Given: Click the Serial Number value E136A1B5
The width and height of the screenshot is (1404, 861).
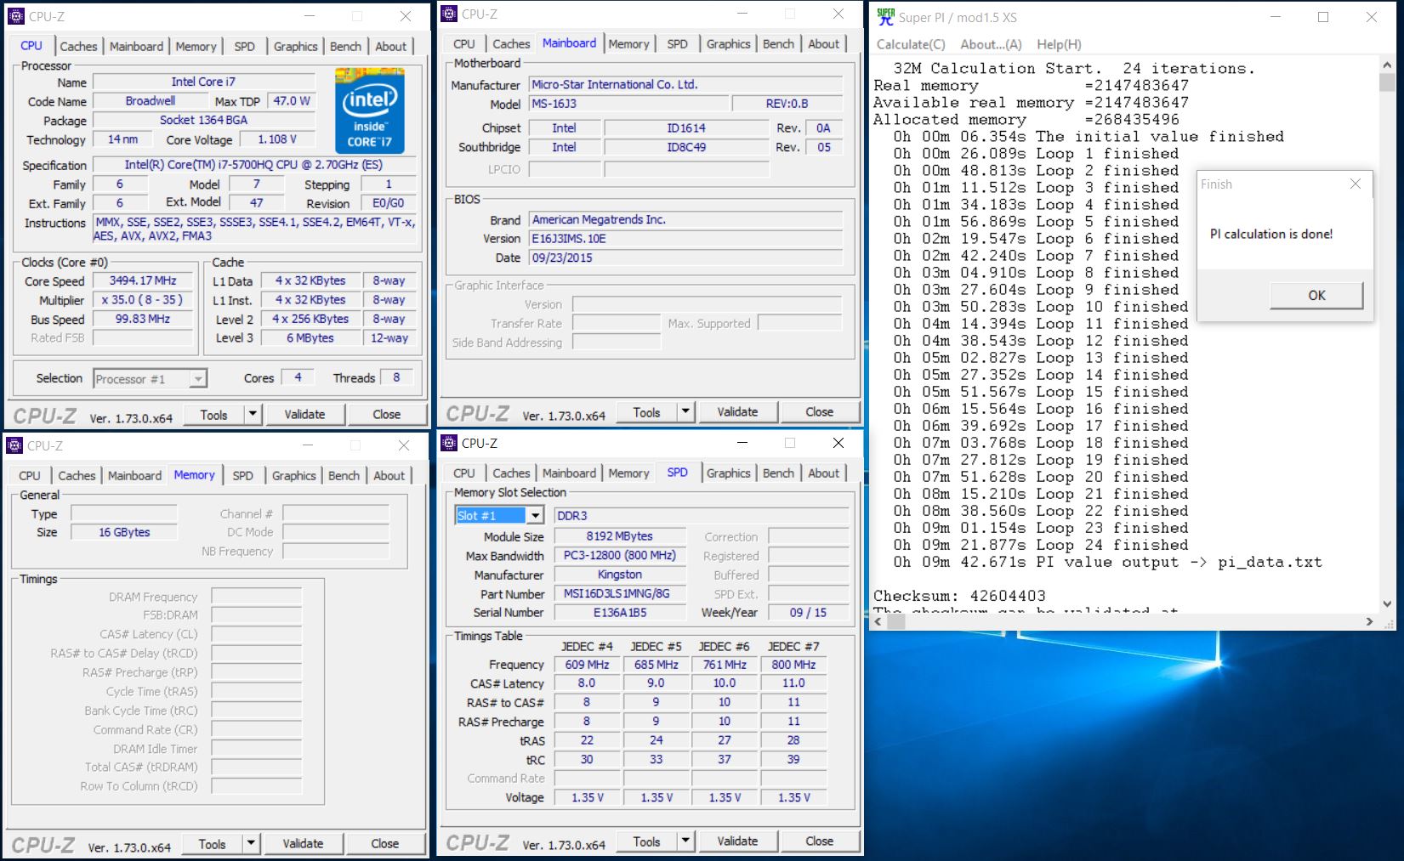Looking at the screenshot, I should click(x=620, y=613).
